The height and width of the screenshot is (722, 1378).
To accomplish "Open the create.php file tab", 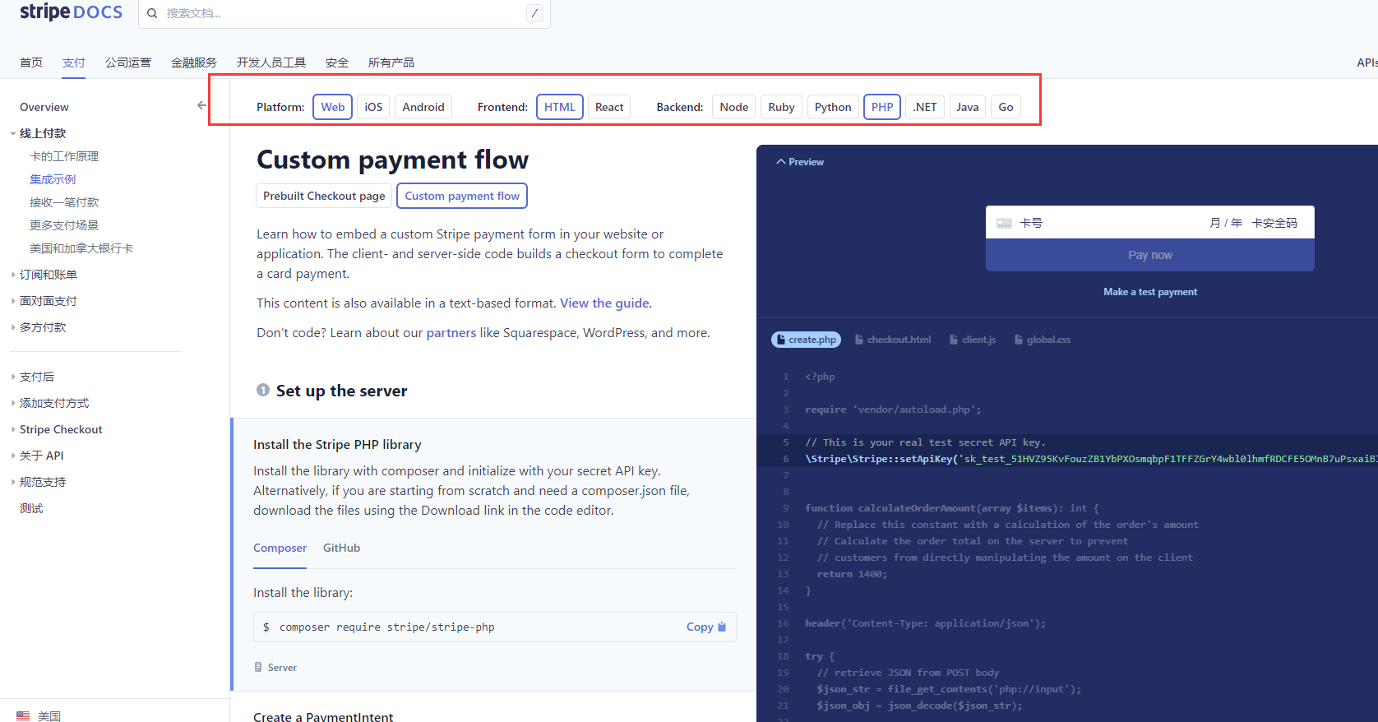I will click(x=806, y=340).
